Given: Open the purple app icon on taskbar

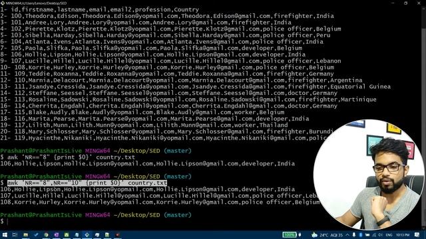Looking at the screenshot, I should pyautogui.click(x=56, y=234).
